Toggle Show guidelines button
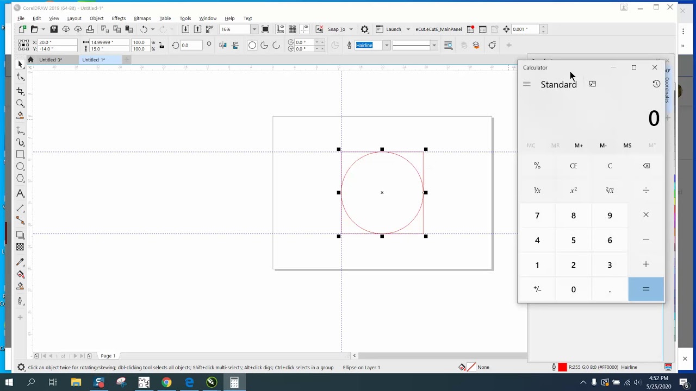696x391 pixels. (304, 29)
